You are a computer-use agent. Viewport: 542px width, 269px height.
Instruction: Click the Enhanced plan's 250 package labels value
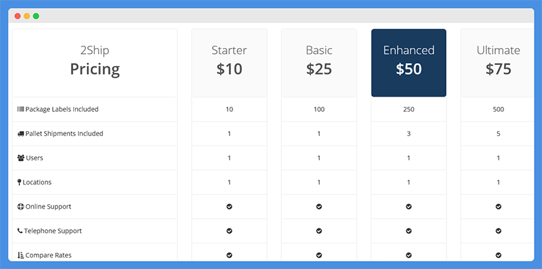click(x=409, y=109)
